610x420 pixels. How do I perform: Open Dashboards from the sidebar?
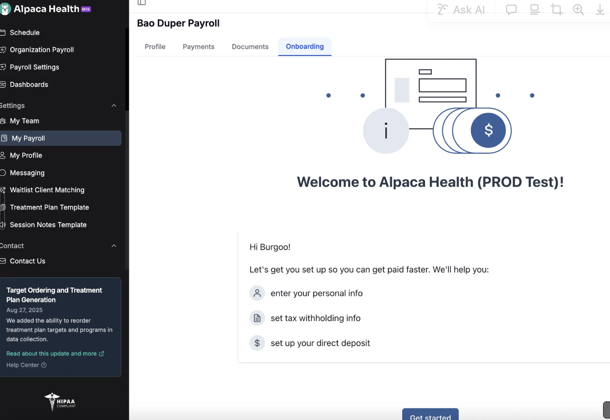click(29, 84)
